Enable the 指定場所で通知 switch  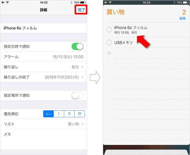[78, 96]
